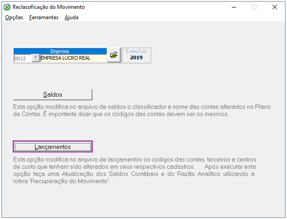This screenshot has height=219, width=287.
Task: Click the Saldos description text paragraph
Action: click(x=142, y=110)
